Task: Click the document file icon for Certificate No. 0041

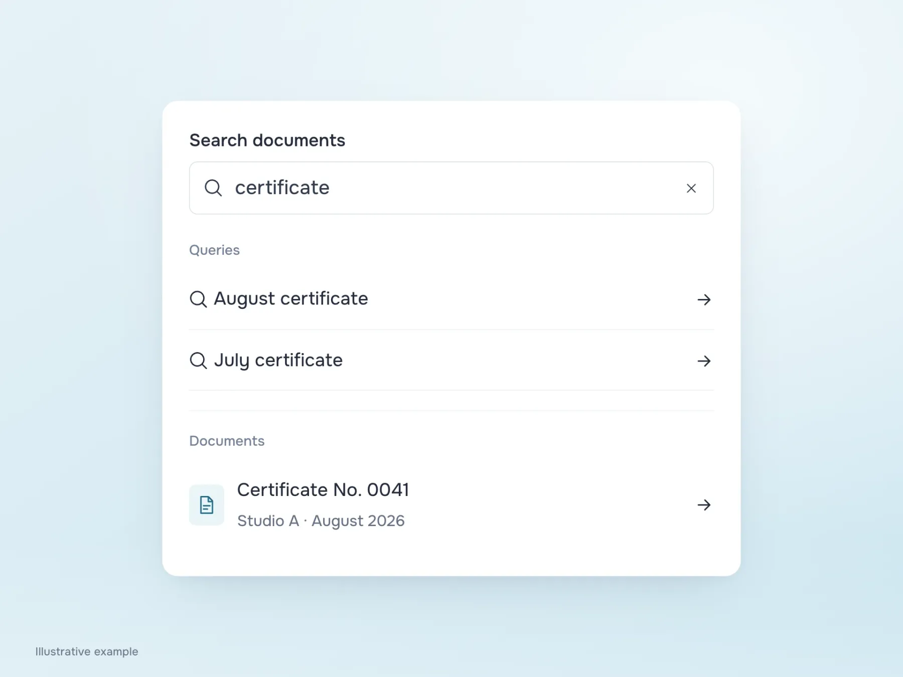Action: 207,504
